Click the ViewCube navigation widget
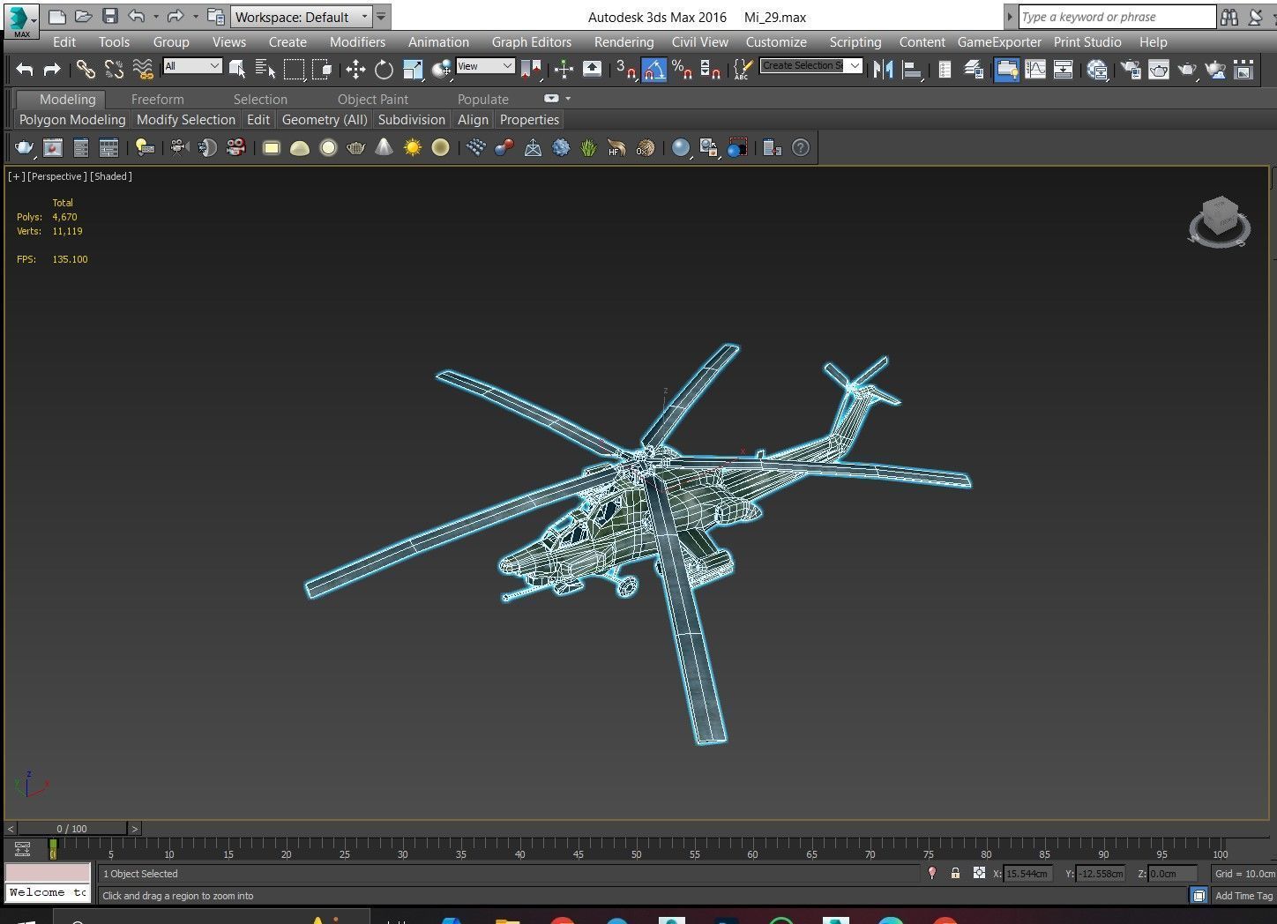Viewport: 1277px width, 924px height. click(1219, 220)
